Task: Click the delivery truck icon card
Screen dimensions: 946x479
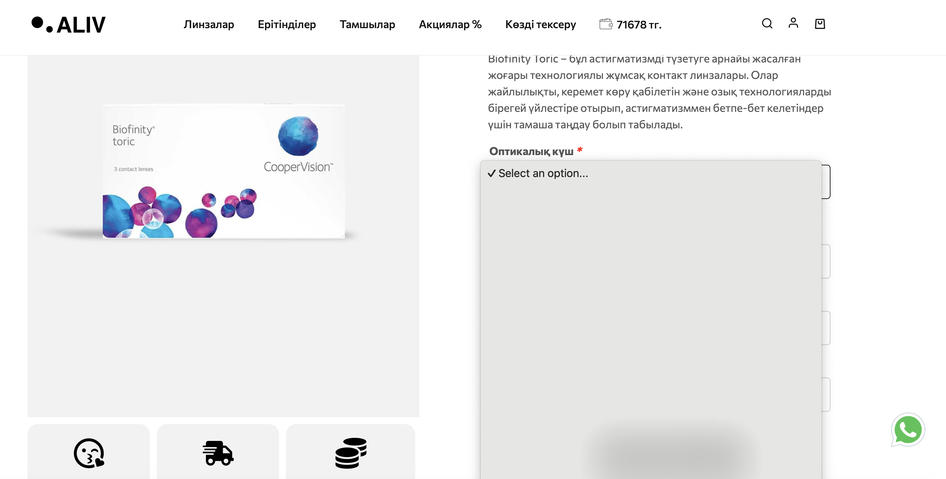Action: pos(218,453)
